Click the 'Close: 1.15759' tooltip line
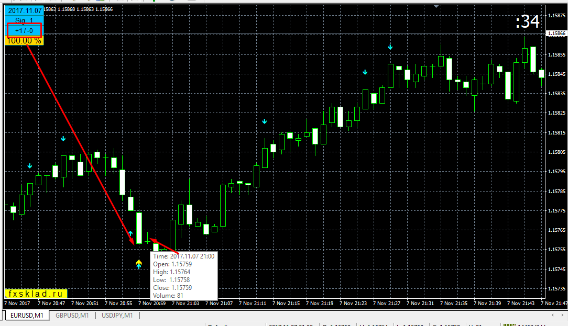This screenshot has height=326, width=568. pyautogui.click(x=172, y=288)
